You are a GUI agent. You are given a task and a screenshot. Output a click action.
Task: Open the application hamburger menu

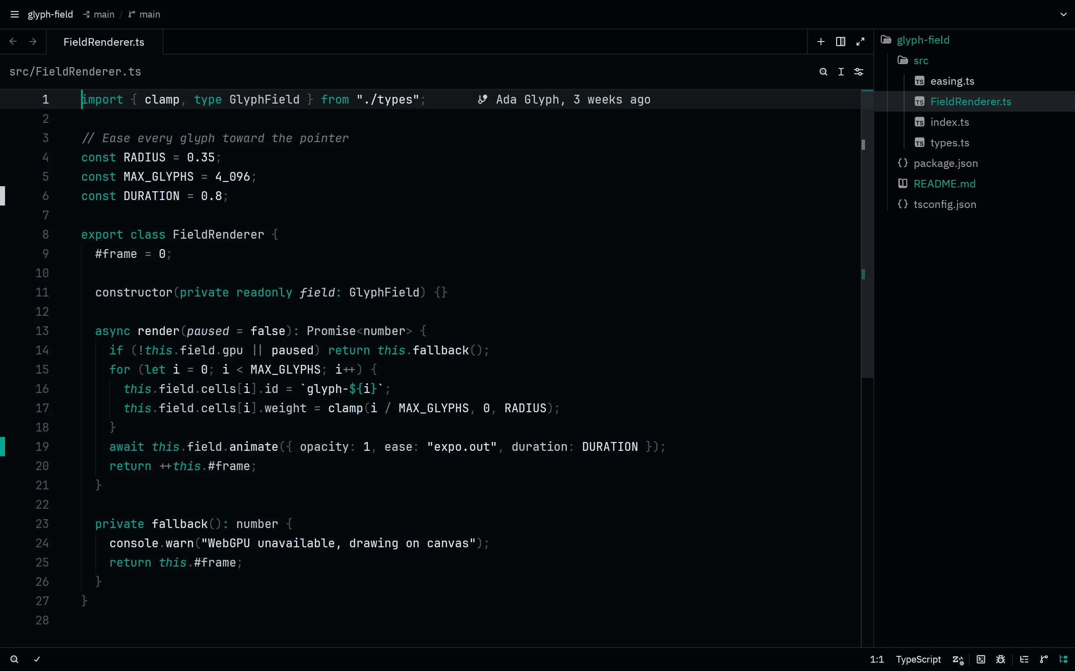tap(14, 14)
